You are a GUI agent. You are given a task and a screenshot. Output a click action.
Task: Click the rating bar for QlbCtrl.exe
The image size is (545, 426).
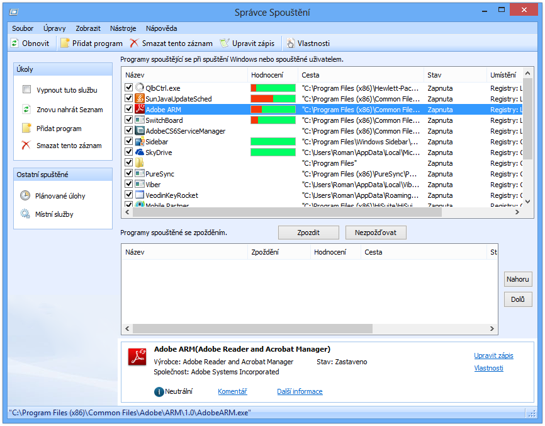coord(273,88)
